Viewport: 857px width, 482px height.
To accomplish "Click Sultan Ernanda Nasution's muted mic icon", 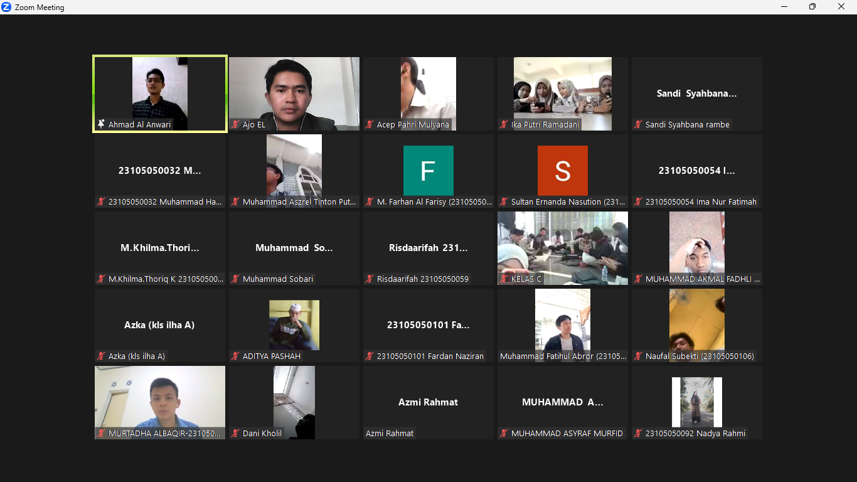I will pyautogui.click(x=504, y=201).
